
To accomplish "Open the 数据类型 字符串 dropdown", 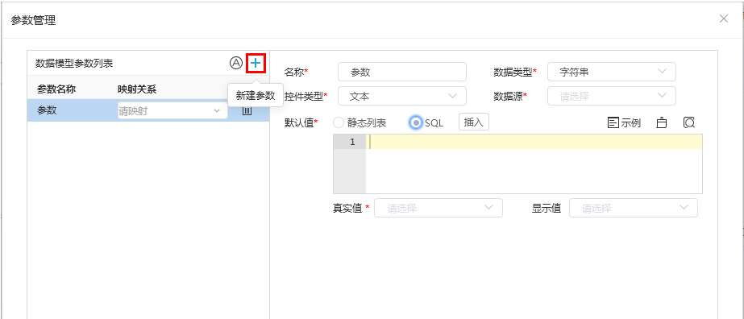I will [x=611, y=72].
